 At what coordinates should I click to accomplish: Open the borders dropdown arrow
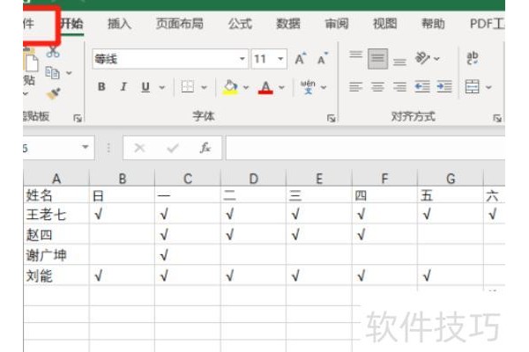tap(205, 88)
